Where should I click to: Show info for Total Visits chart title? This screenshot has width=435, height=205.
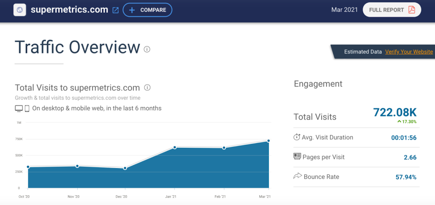(x=147, y=88)
